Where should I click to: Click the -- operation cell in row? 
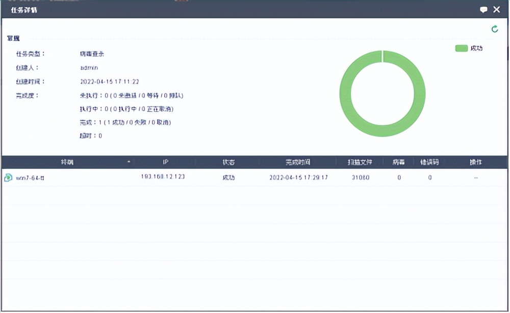(x=476, y=178)
